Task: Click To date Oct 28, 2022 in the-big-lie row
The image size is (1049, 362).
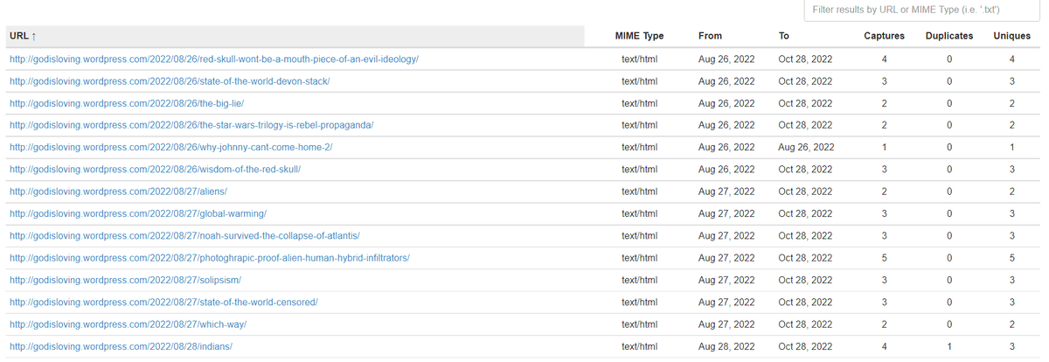Action: tap(805, 103)
